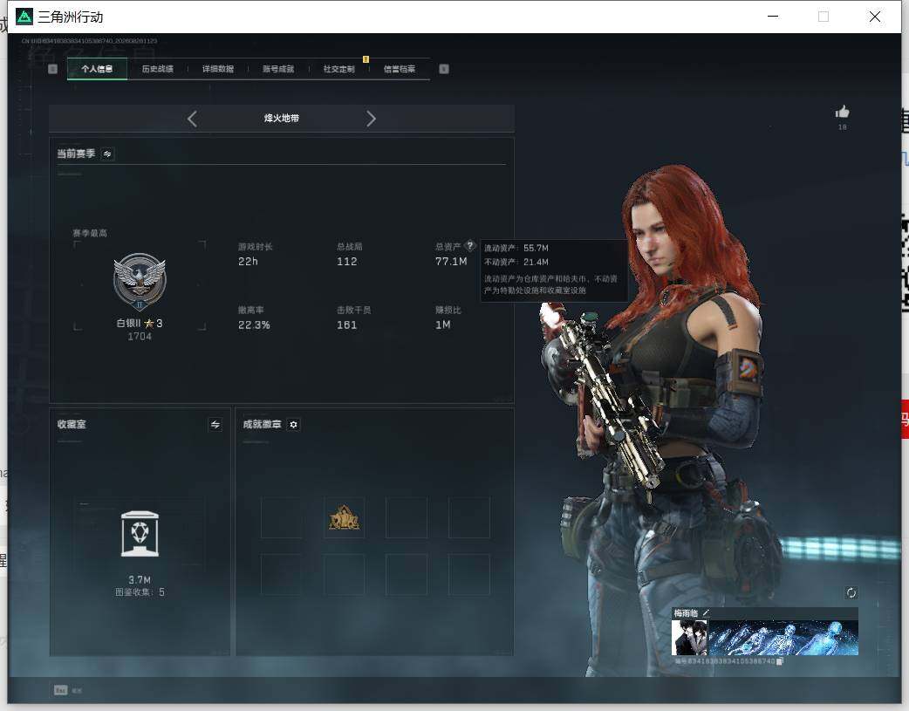Click the 烽火地带 mode title
Screen dimensions: 909x711
pos(282,119)
